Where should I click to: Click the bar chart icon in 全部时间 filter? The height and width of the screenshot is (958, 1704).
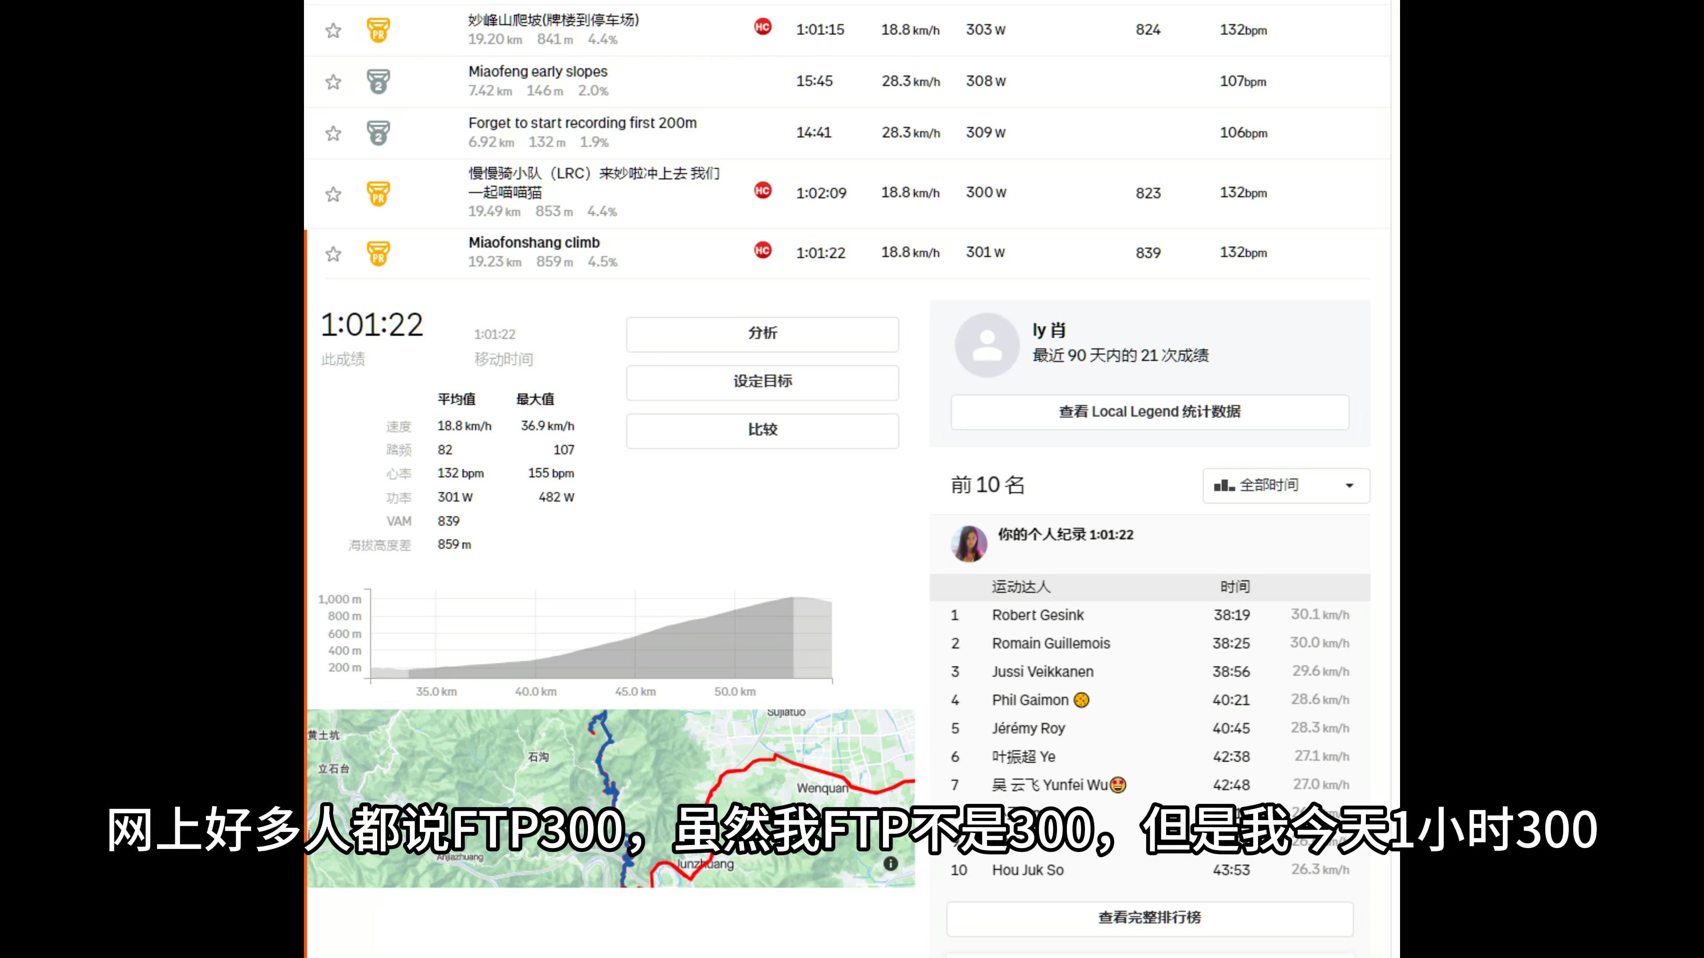tap(1224, 486)
